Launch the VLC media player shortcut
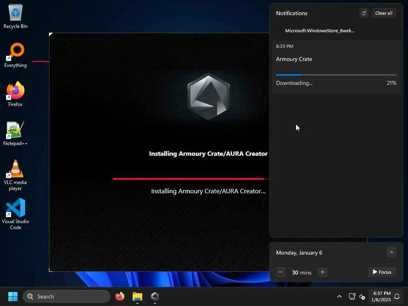Image resolution: width=408 pixels, height=306 pixels. (x=16, y=175)
